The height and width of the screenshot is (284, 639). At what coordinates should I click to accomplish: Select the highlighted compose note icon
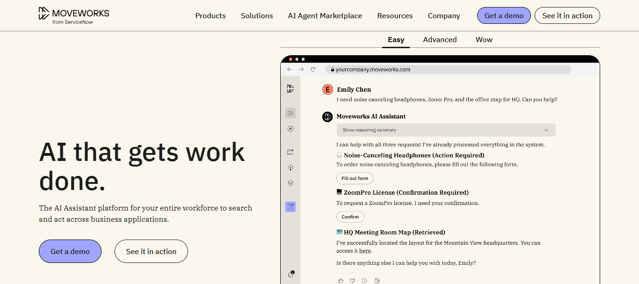click(x=290, y=206)
